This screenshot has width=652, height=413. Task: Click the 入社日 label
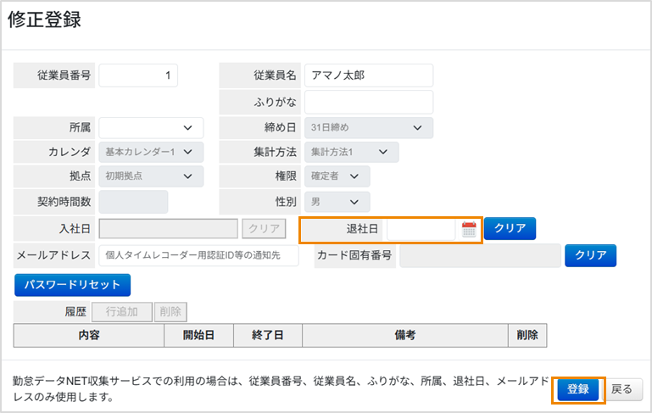click(x=75, y=229)
